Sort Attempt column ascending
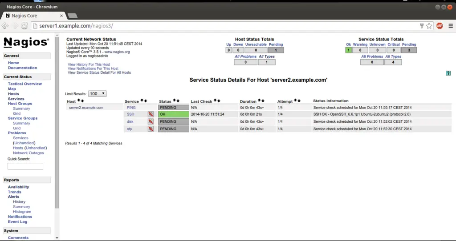456x241 pixels. click(x=296, y=101)
